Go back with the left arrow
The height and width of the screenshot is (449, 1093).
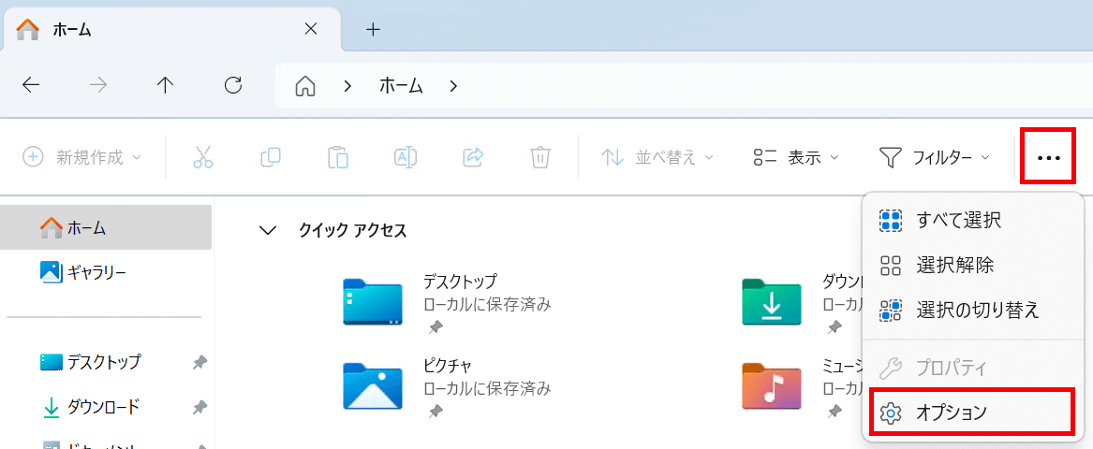(31, 86)
